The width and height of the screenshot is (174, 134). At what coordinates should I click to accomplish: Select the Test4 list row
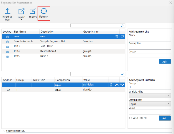[x=17, y=51]
